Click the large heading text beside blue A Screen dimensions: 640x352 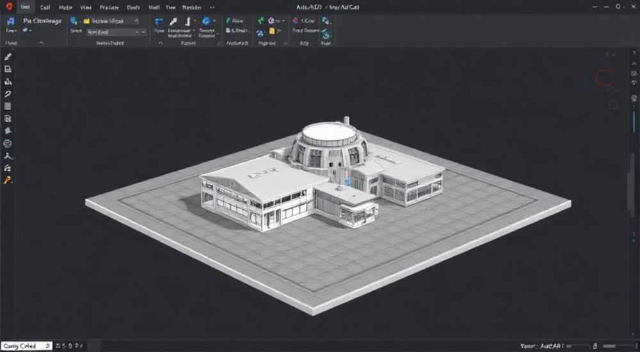click(x=42, y=21)
